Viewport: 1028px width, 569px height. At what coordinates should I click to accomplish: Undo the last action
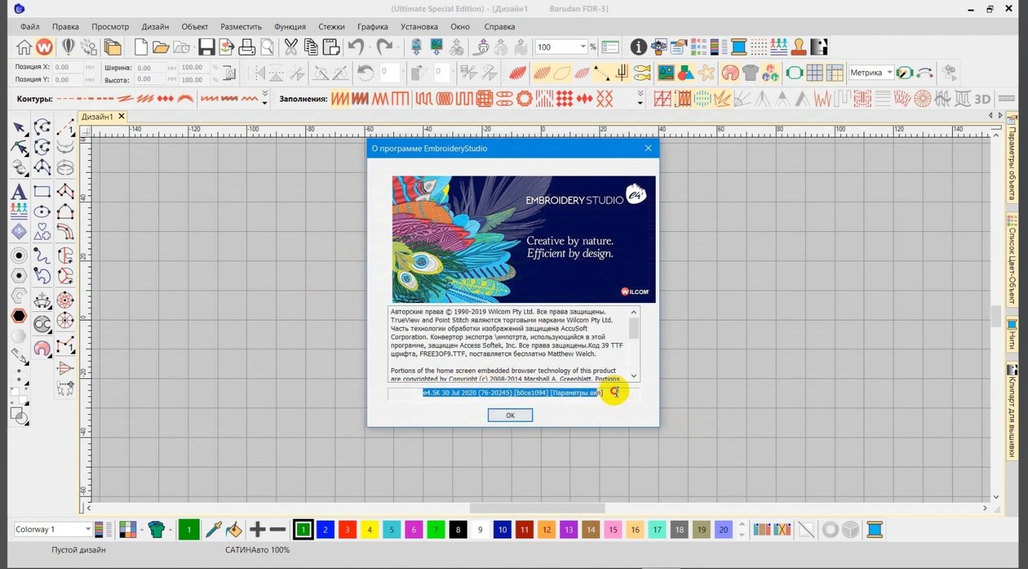click(x=356, y=47)
